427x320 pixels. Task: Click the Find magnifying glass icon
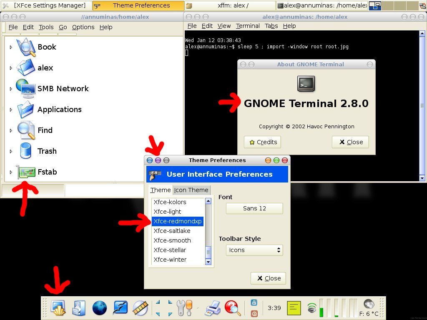[x=26, y=130]
